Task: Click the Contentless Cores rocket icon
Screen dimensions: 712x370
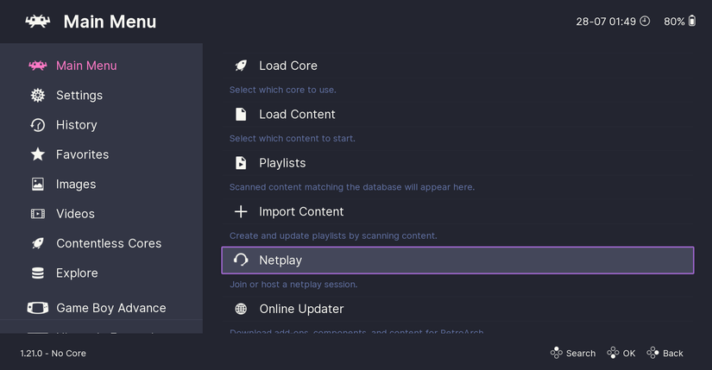Action: coord(38,244)
